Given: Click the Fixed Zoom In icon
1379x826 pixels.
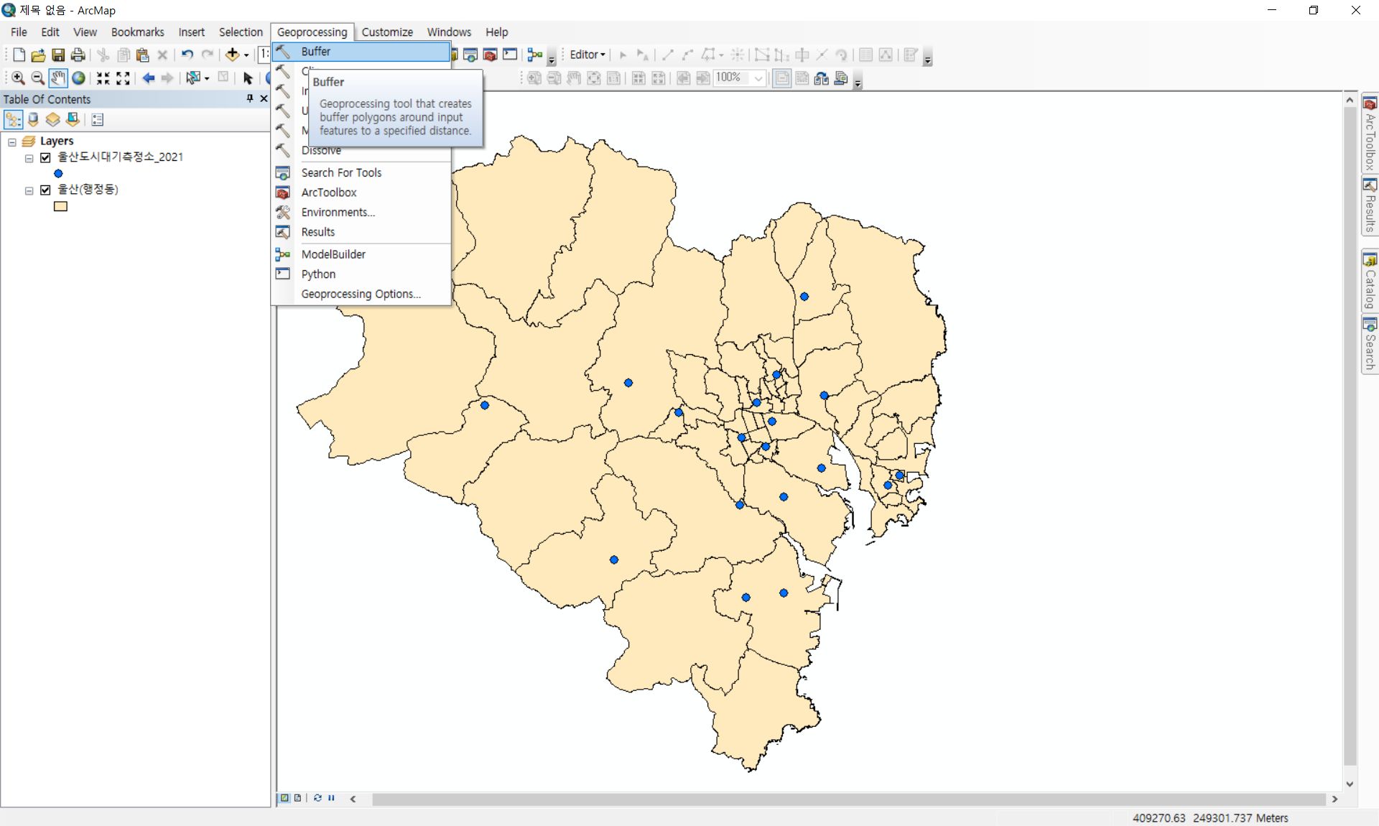Looking at the screenshot, I should (x=103, y=78).
